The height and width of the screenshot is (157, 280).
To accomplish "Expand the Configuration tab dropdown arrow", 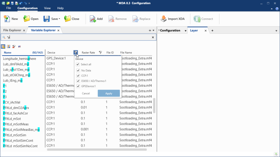I will (186, 31).
